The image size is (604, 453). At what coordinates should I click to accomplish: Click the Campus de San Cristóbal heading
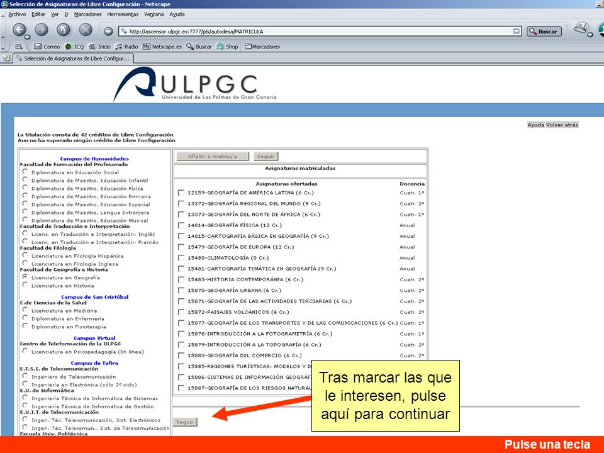95,297
